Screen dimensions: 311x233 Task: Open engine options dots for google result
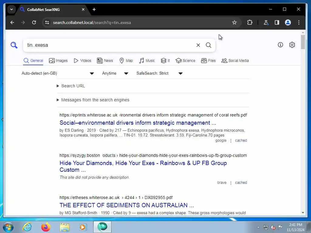(x=231, y=141)
